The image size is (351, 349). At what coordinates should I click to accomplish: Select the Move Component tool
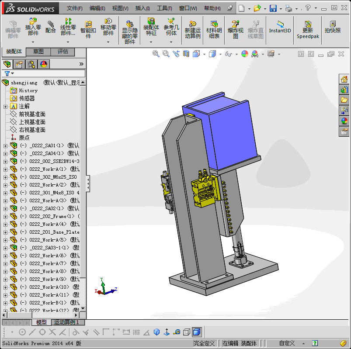108,27
